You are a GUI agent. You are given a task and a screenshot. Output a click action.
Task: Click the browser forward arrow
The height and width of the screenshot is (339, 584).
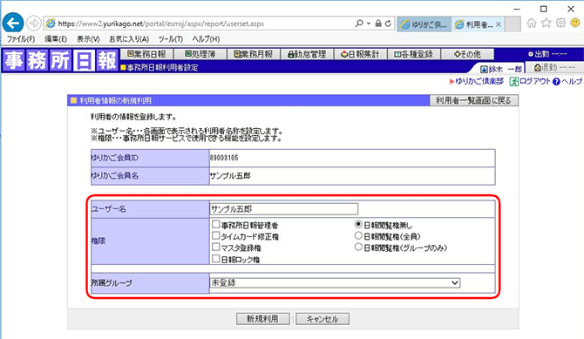(33, 24)
